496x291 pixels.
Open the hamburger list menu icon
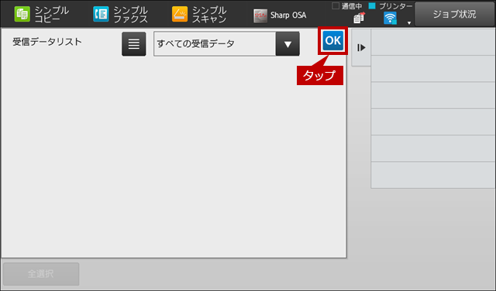(134, 44)
